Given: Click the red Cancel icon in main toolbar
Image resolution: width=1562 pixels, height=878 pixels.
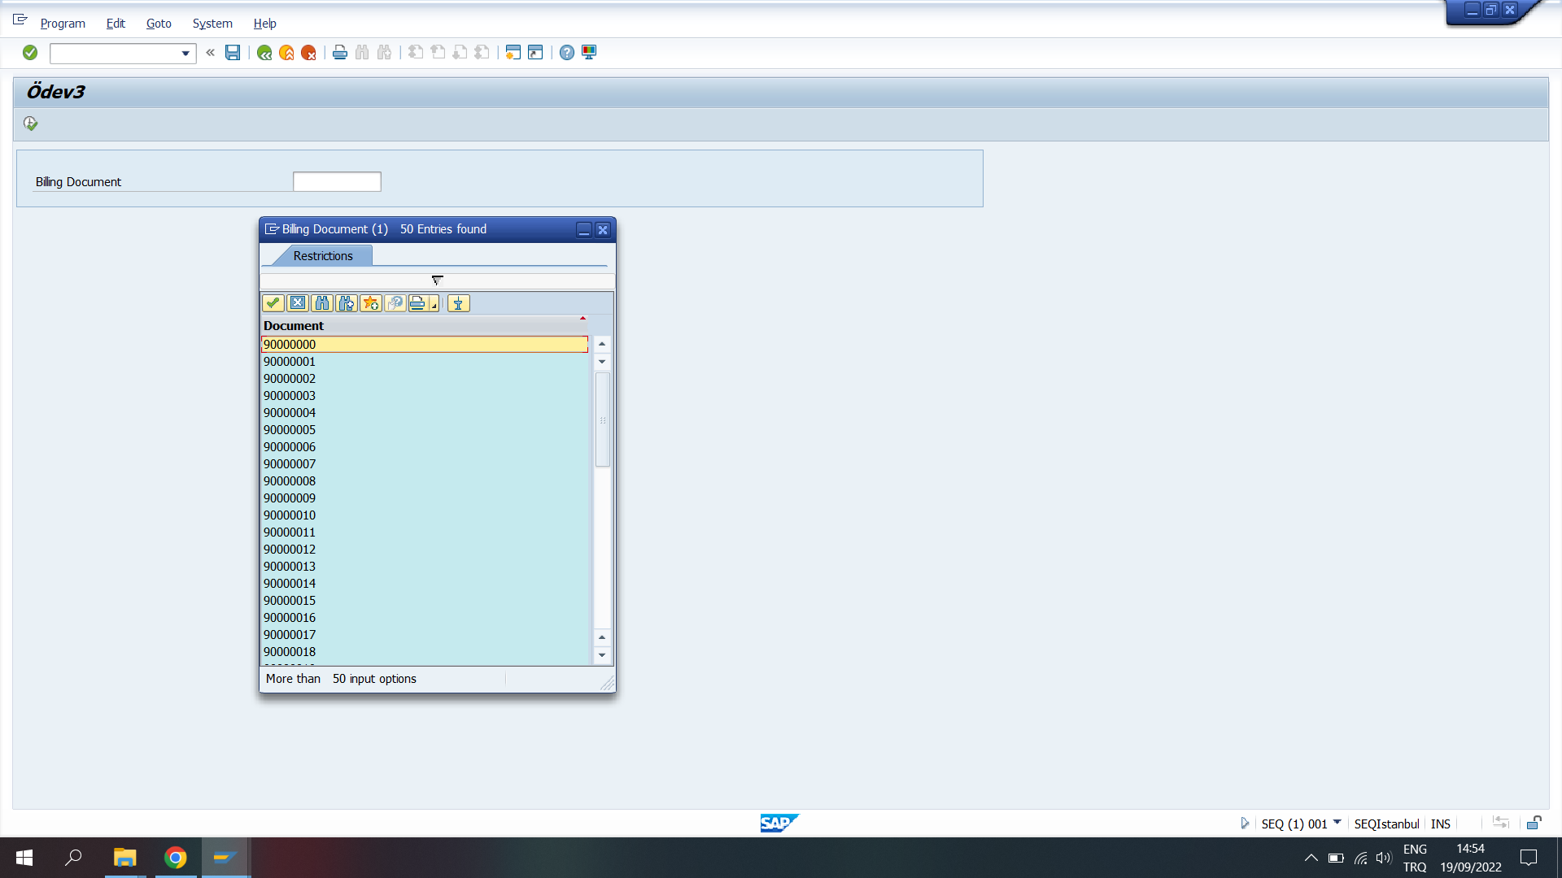Looking at the screenshot, I should pyautogui.click(x=308, y=53).
